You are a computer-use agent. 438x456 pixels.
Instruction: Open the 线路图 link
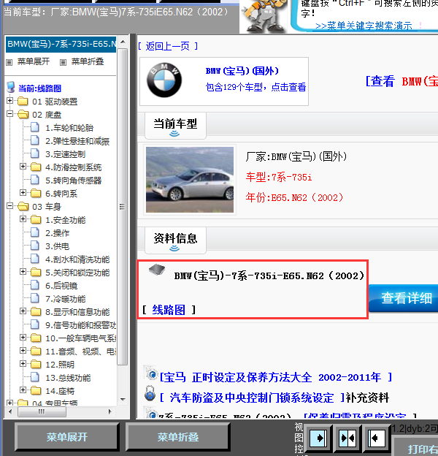pyautogui.click(x=169, y=310)
